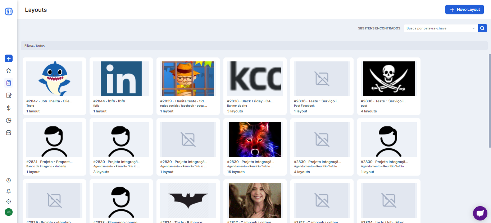Click the Novo Layout button
The width and height of the screenshot is (491, 223).
point(464,10)
